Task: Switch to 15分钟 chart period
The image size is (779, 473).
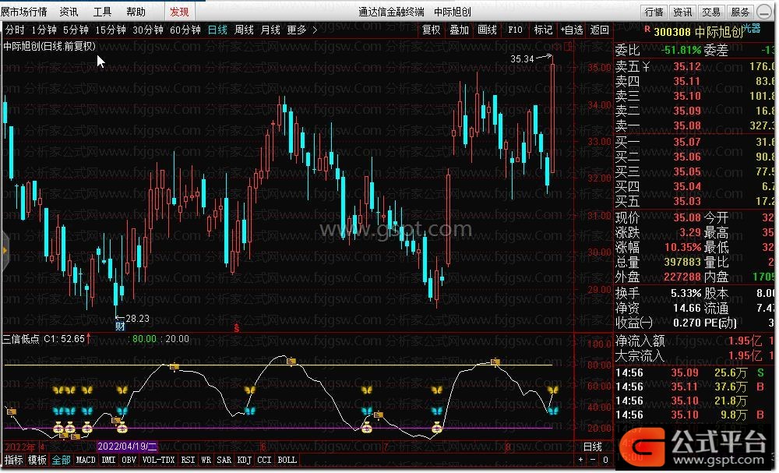Action: coord(111,30)
